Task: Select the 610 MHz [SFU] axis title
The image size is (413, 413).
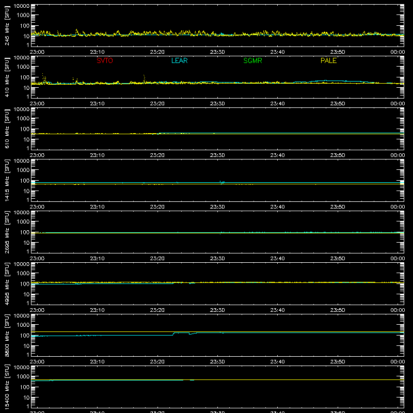Action: pos(7,129)
